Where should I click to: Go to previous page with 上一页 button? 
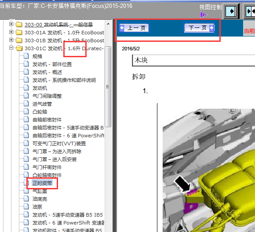click(134, 28)
